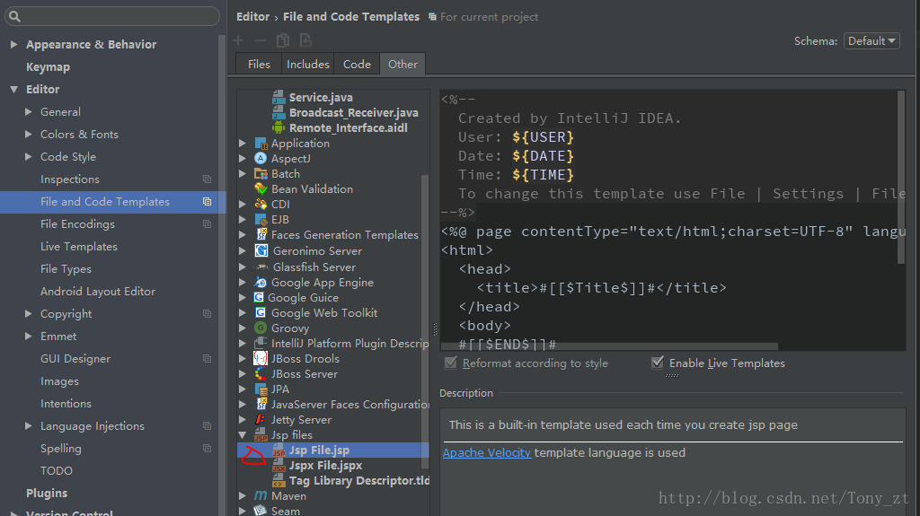Click project-level icon next to Inspections
This screenshot has height=516, width=920.
(208, 179)
